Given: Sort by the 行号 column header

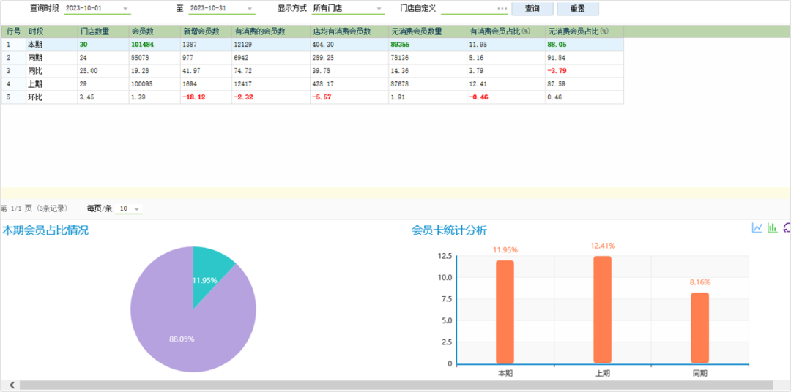Looking at the screenshot, I should (14, 31).
